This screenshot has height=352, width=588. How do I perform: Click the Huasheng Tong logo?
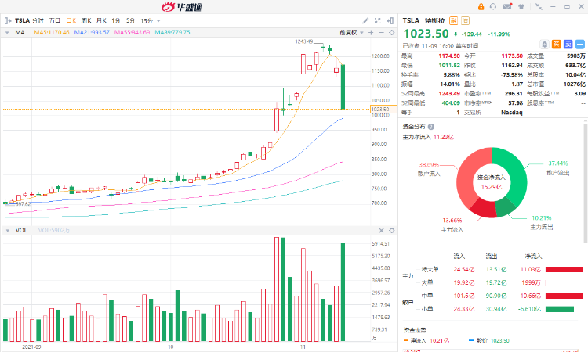click(x=182, y=7)
